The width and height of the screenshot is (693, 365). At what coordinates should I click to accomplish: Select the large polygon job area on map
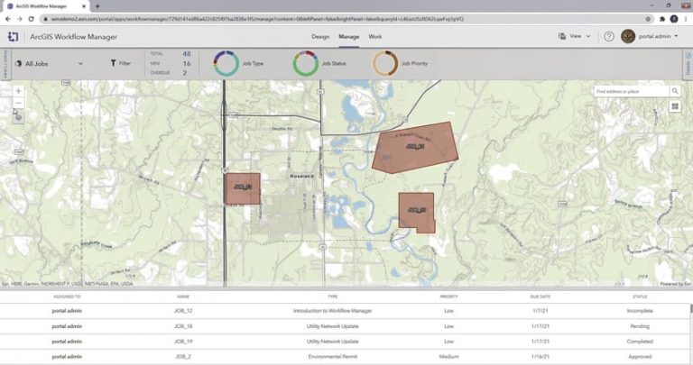tap(414, 147)
